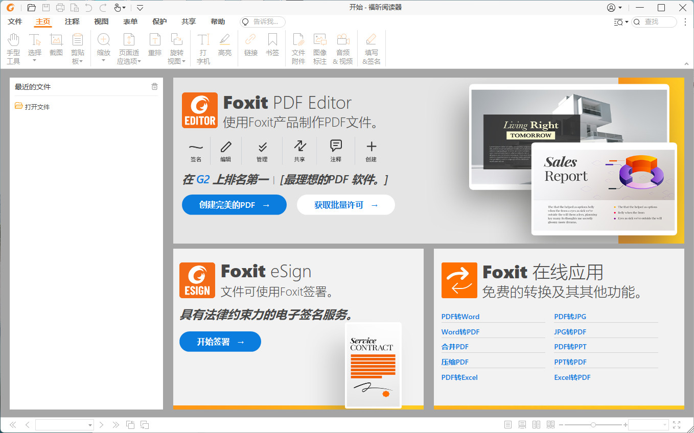The image size is (694, 433).
Task: Switch to single page view mode
Action: point(508,425)
